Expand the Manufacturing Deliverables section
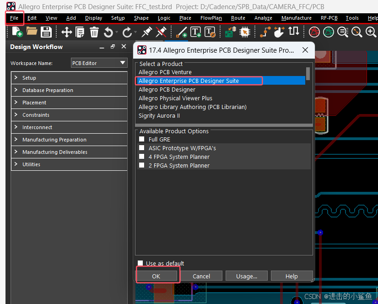The width and height of the screenshot is (378, 304). point(69,152)
